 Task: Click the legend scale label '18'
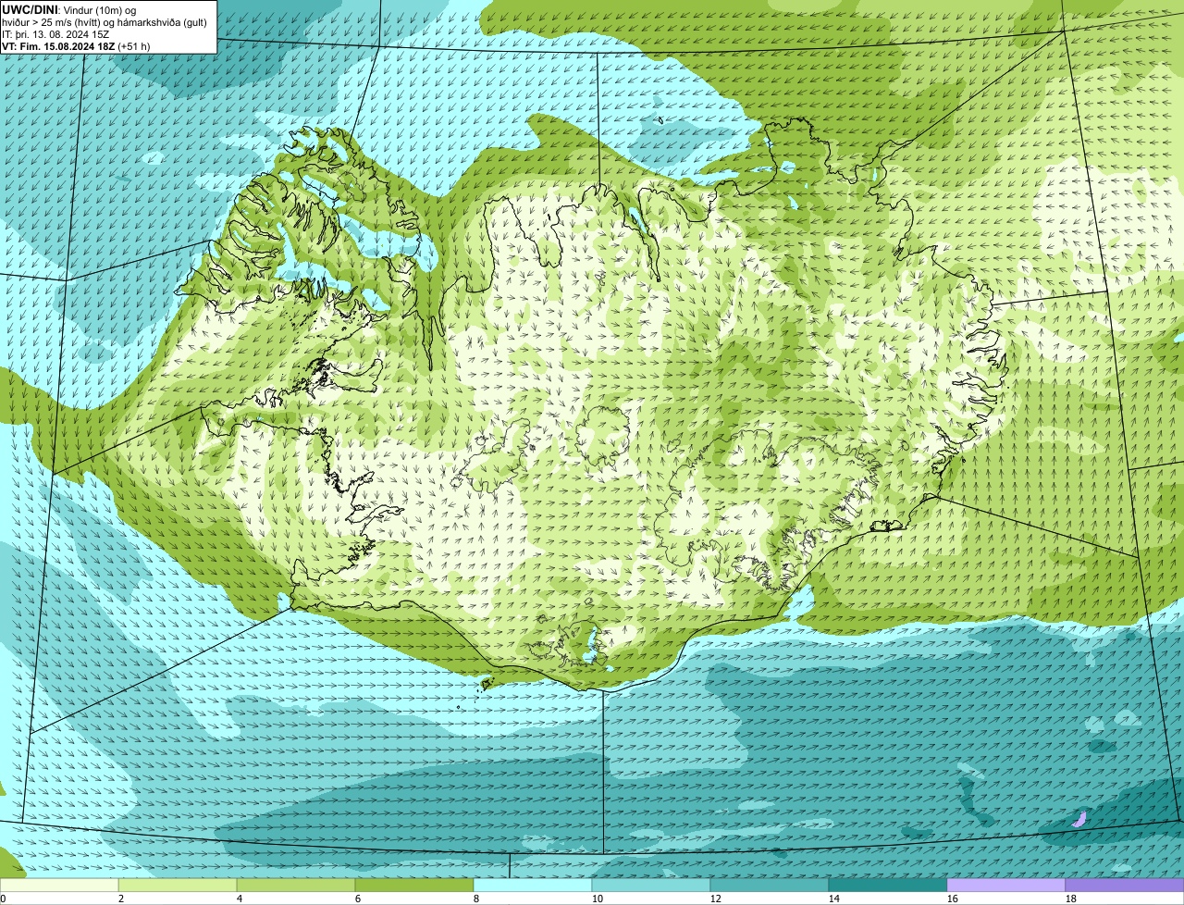(1071, 899)
